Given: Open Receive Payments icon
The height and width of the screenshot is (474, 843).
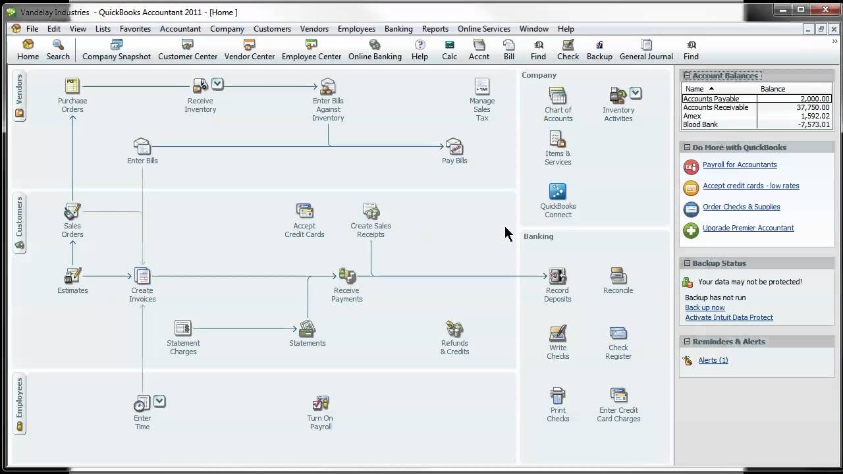Looking at the screenshot, I should pos(346,276).
